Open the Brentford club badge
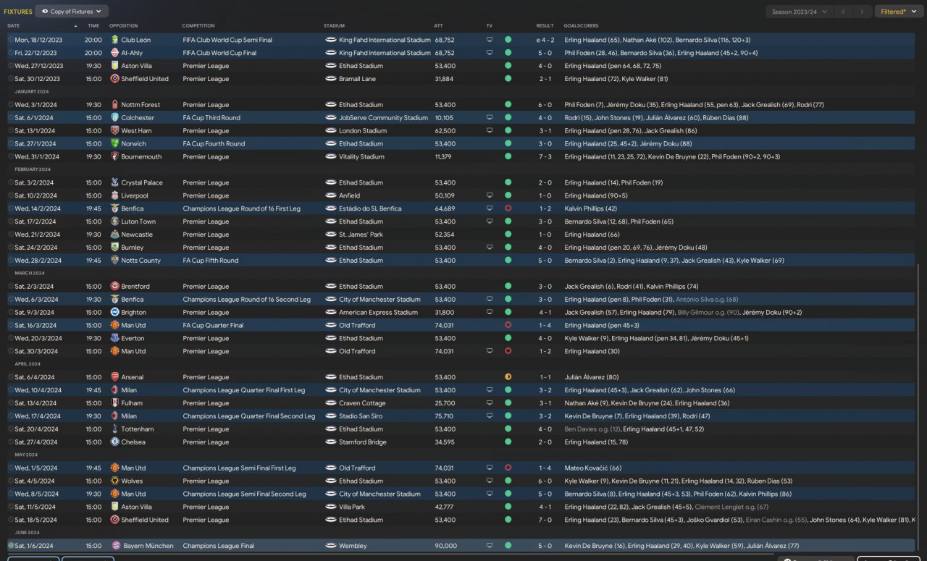The width and height of the screenshot is (927, 561). coord(114,287)
